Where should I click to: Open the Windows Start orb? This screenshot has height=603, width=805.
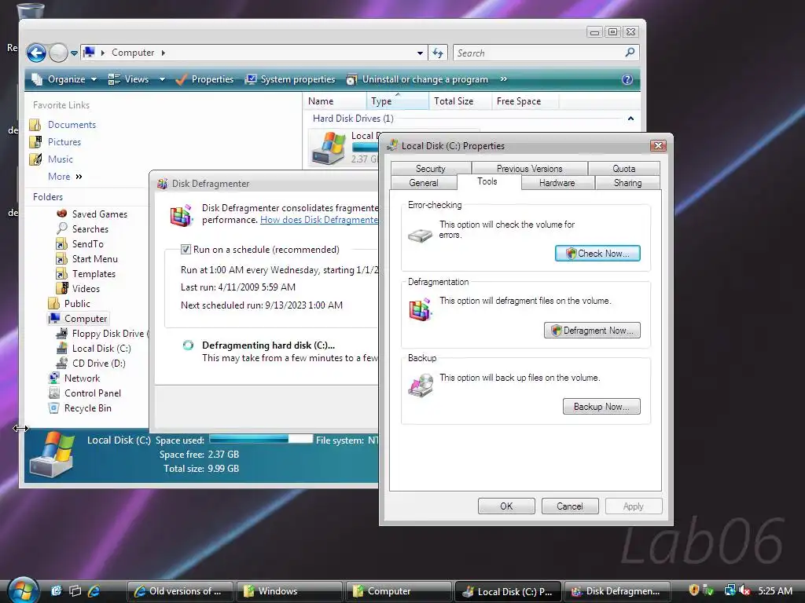click(x=23, y=590)
